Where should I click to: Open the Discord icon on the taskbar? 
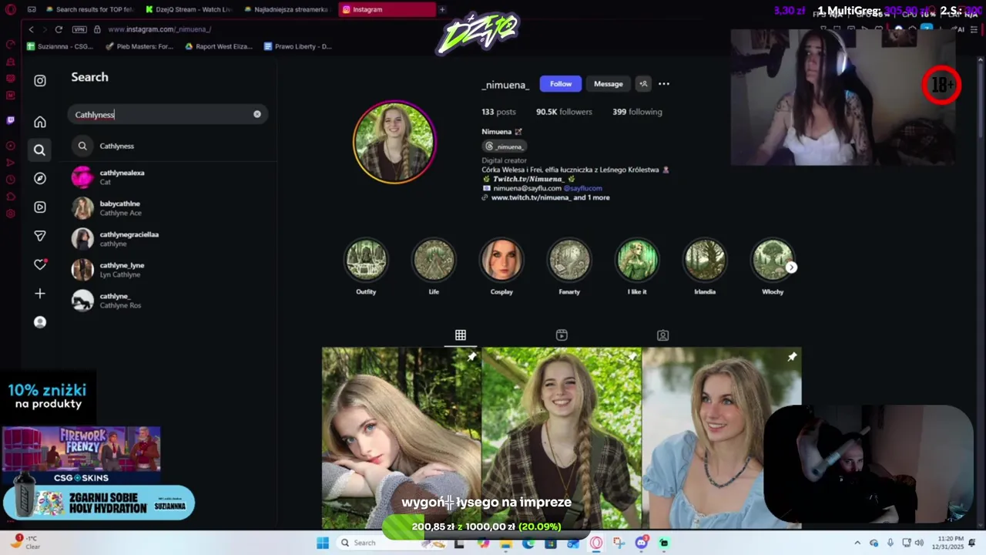641,543
